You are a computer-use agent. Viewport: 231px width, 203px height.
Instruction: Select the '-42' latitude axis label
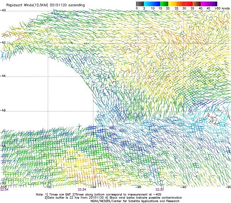[x=3, y=42]
